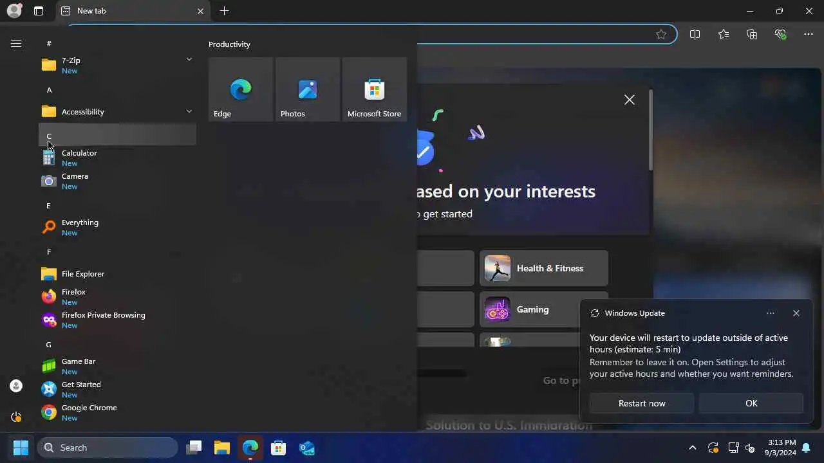
Task: Select the Health & Fitness interest card
Action: (x=544, y=268)
